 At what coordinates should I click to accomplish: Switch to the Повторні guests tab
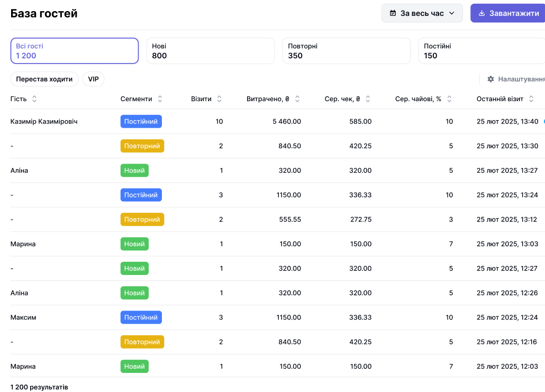click(346, 51)
